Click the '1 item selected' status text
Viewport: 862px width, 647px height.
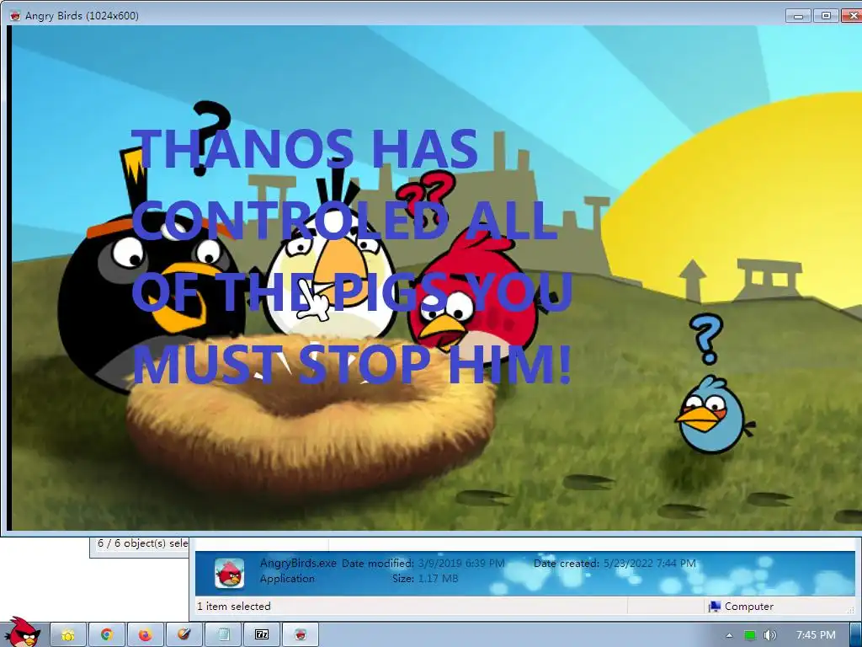coord(234,607)
